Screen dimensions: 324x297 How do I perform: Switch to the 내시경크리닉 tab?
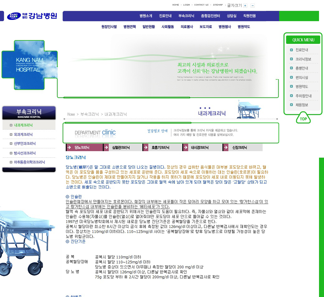click(199, 148)
